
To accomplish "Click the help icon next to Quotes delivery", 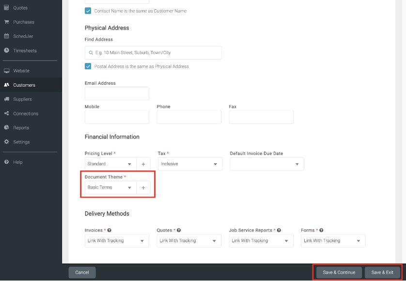I will coord(179,230).
